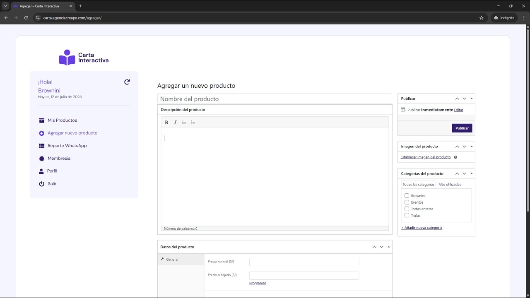Switch to Todas las categorías tab
This screenshot has width=530, height=298.
[418, 185]
